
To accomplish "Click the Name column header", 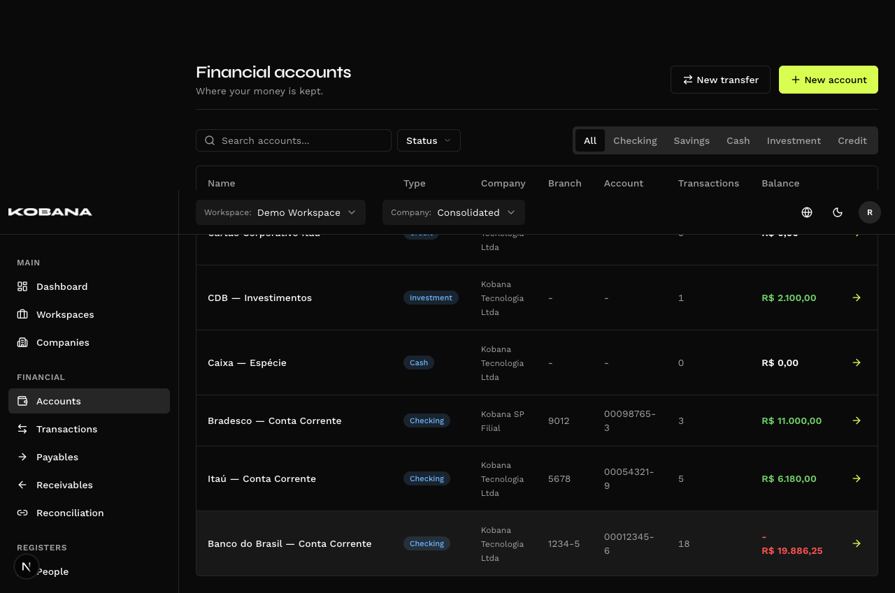I will click(222, 183).
